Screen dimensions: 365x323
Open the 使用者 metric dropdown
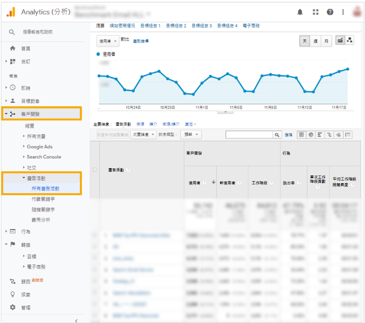(107, 41)
